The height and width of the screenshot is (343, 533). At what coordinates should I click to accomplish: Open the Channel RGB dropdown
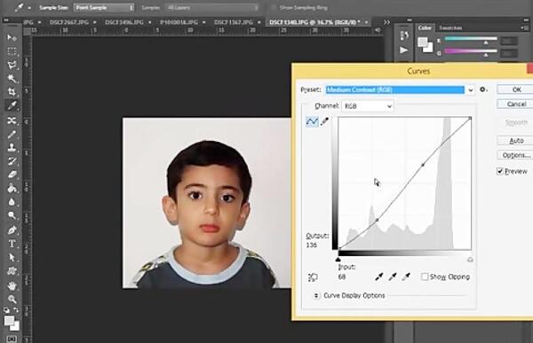coord(368,106)
